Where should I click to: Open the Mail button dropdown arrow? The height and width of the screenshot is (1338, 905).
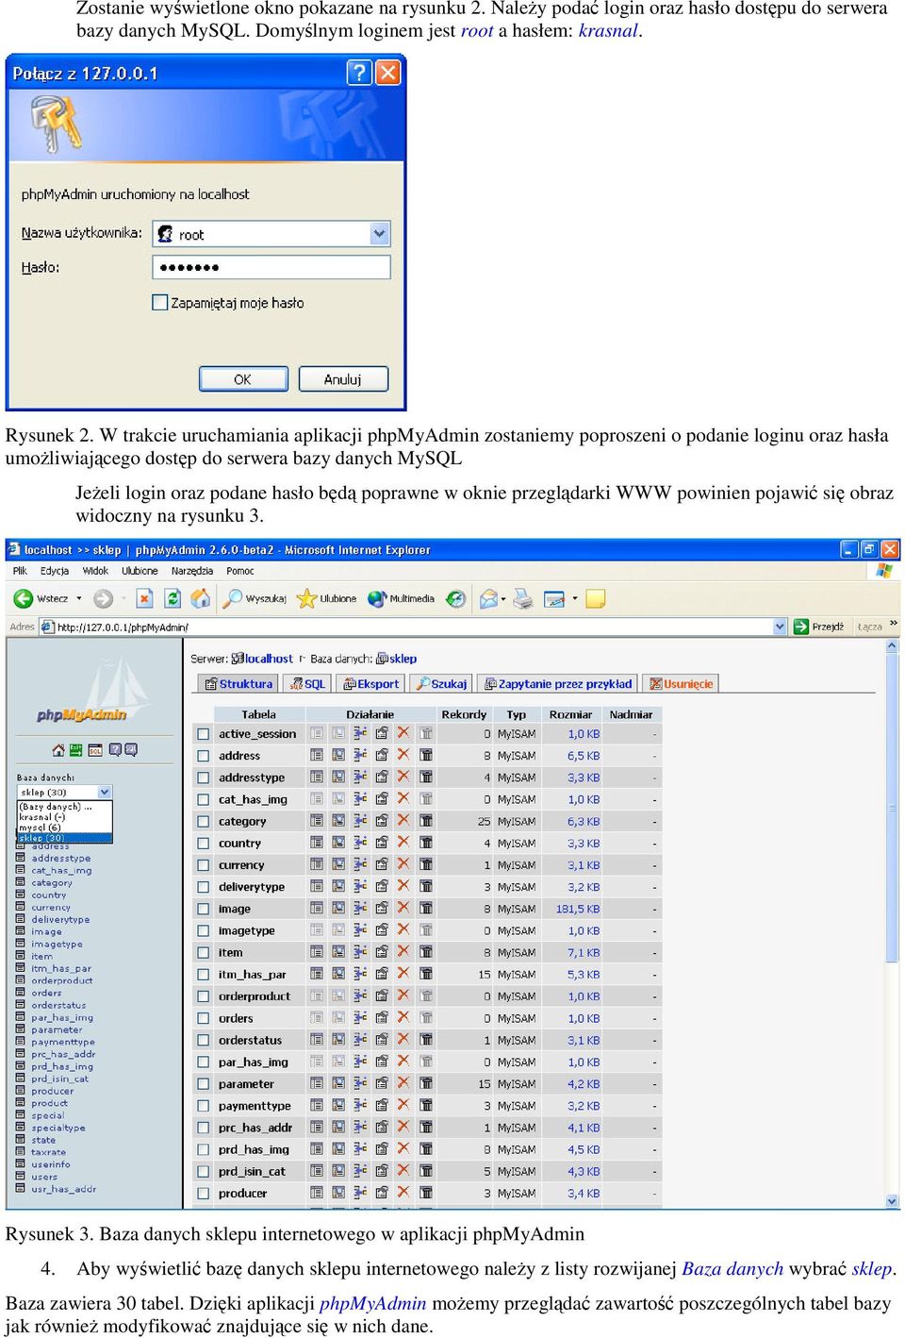click(x=503, y=598)
